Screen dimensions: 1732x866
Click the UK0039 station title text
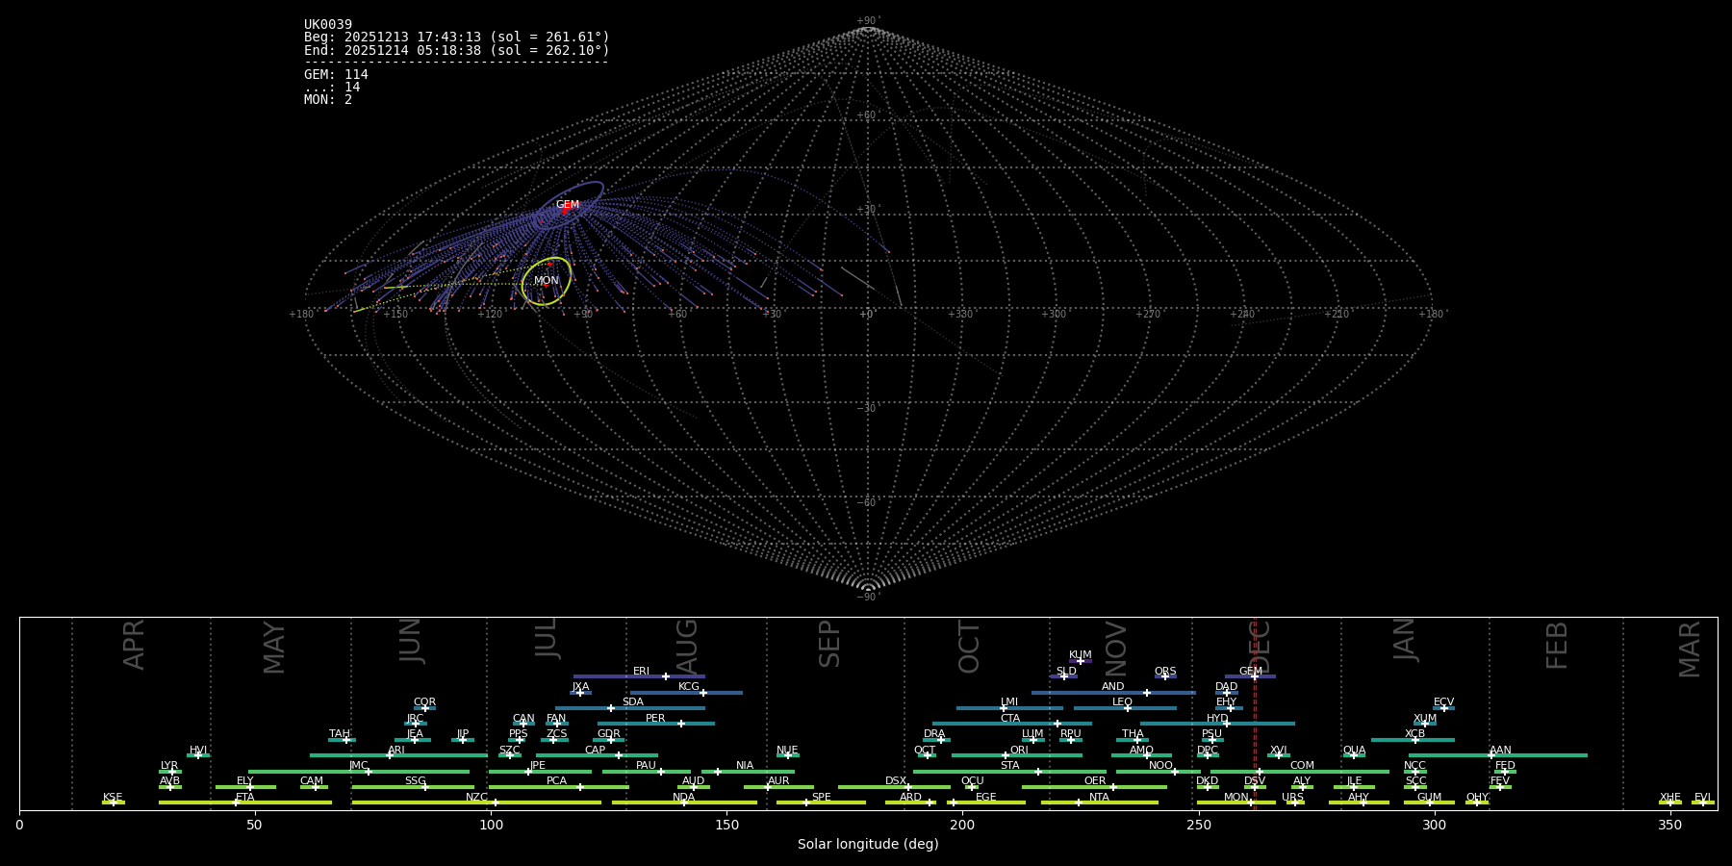[328, 25]
